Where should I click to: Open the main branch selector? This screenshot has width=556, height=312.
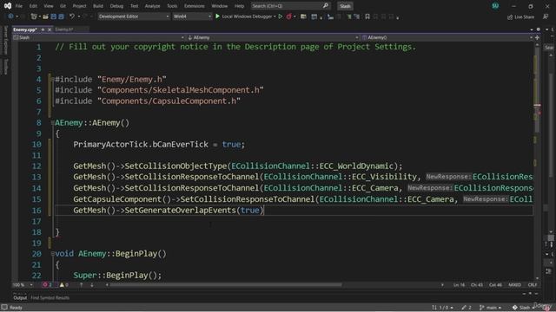point(490,308)
